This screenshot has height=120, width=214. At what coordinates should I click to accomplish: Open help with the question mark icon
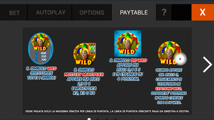click(x=164, y=12)
